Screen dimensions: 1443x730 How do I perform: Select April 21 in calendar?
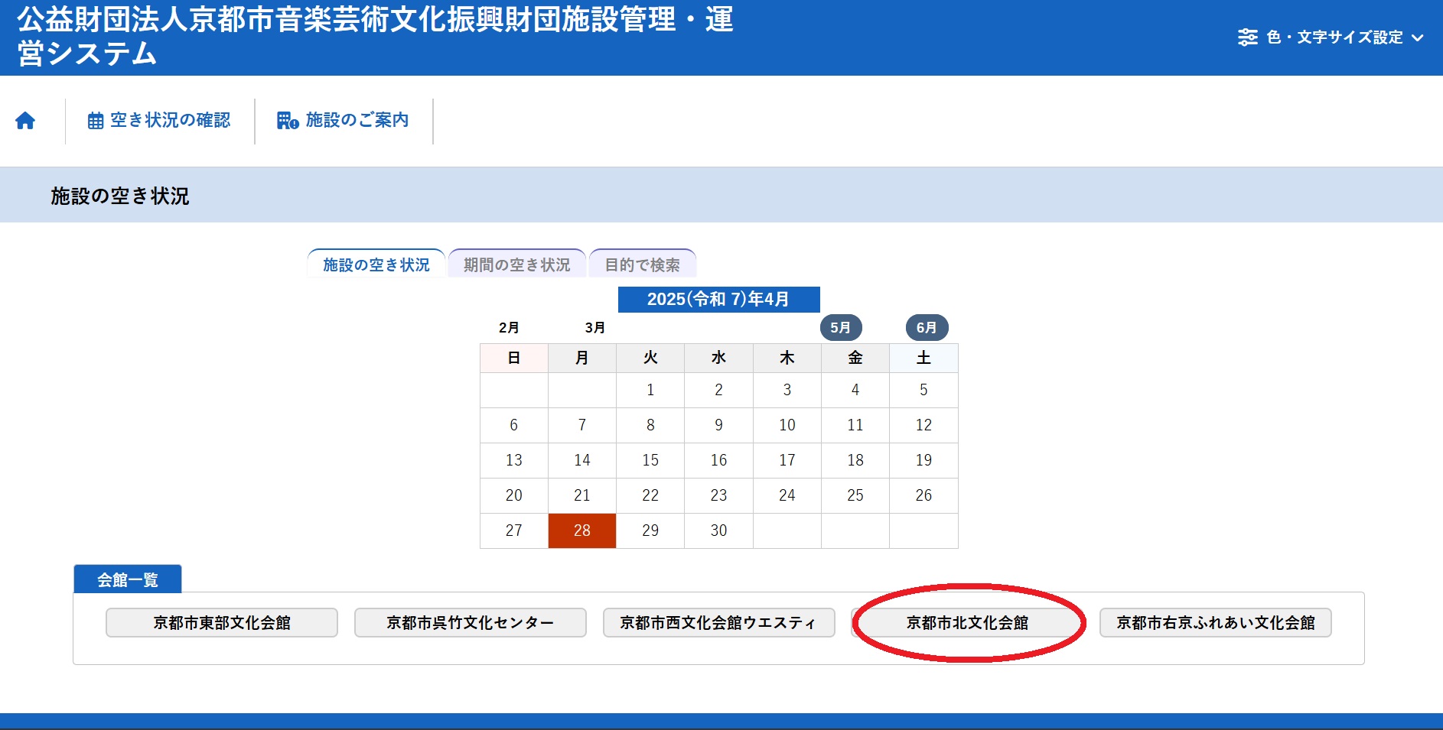click(x=582, y=495)
